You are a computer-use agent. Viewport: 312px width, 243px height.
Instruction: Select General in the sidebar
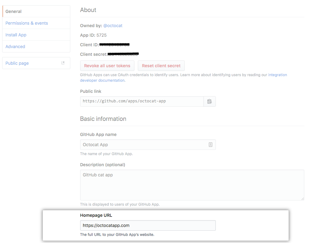(14, 11)
